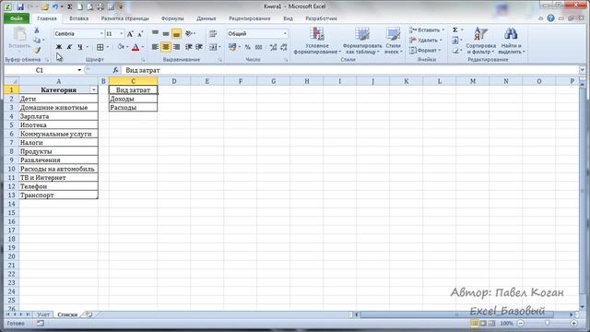Image resolution: width=590 pixels, height=332 pixels.
Task: Click Save icon in quick access toolbar
Action: 19,6
